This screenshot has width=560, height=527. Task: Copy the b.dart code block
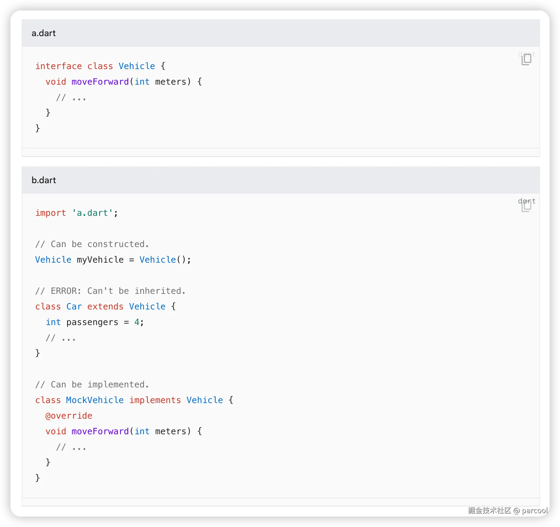tap(526, 207)
